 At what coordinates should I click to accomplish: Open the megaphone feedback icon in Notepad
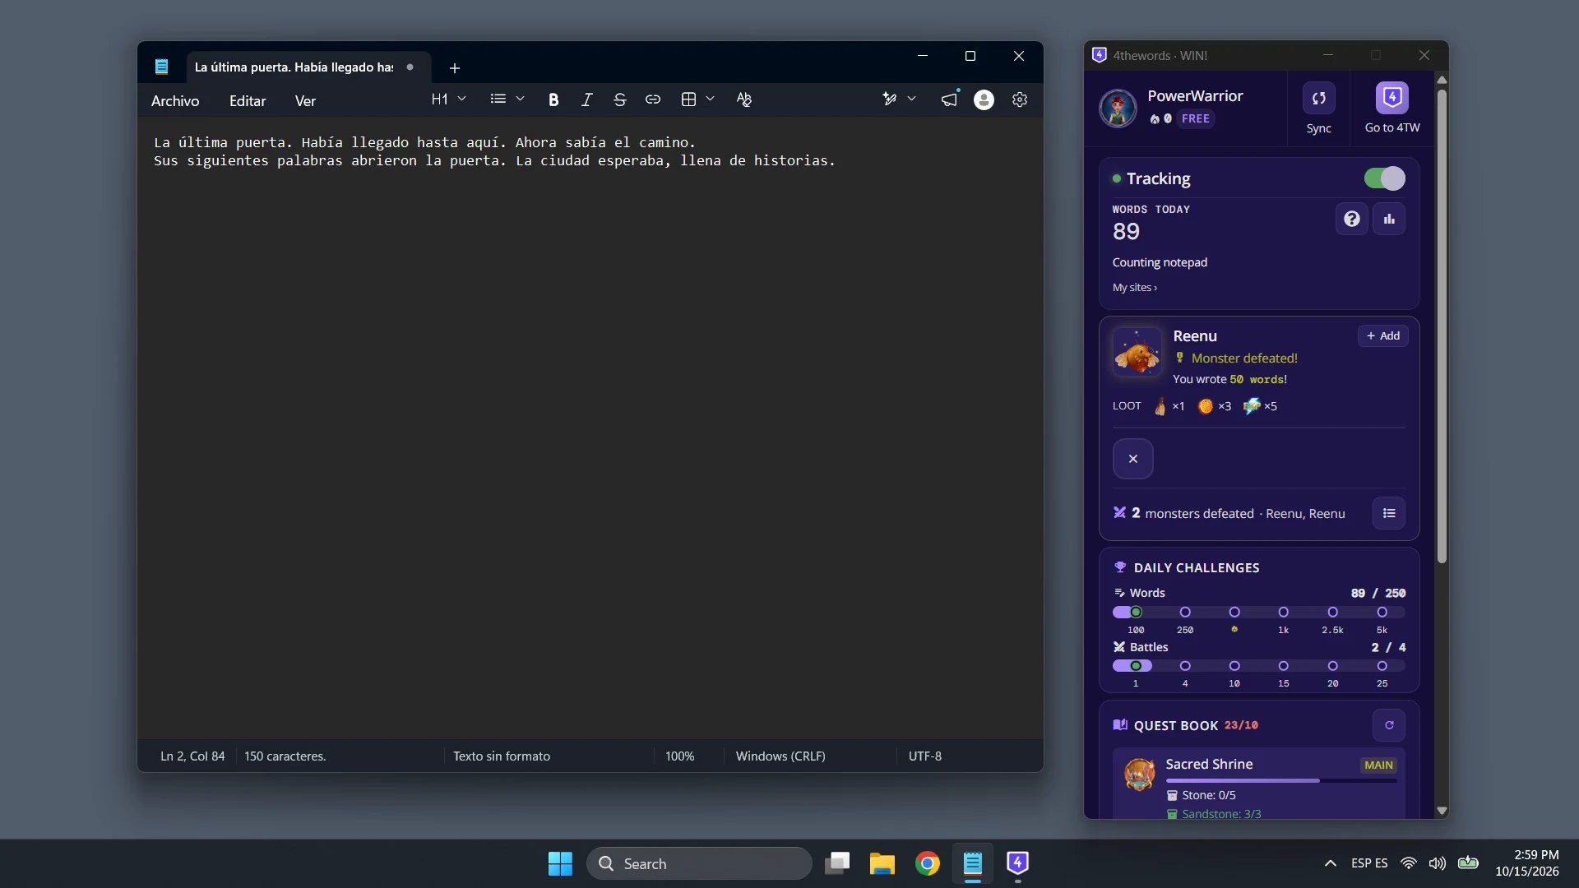click(949, 99)
